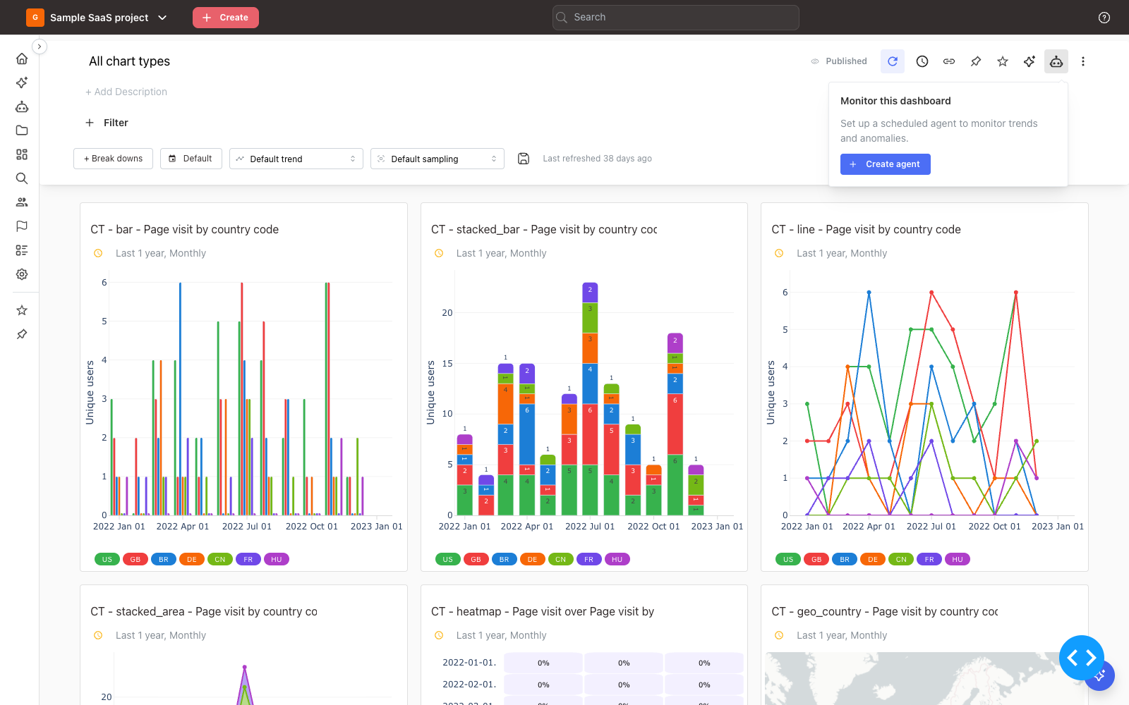Open the Default trend dropdown
The height and width of the screenshot is (705, 1129).
coord(296,159)
